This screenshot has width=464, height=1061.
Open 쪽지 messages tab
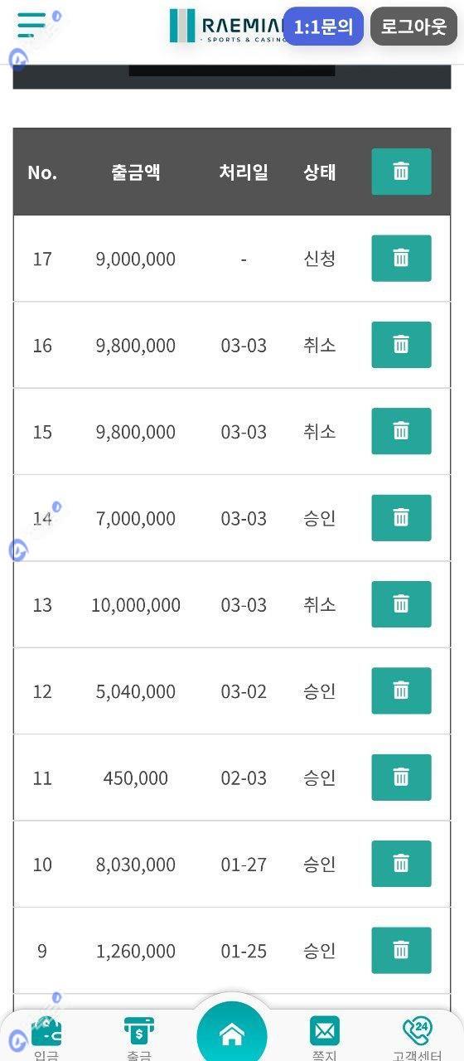pos(325,1038)
